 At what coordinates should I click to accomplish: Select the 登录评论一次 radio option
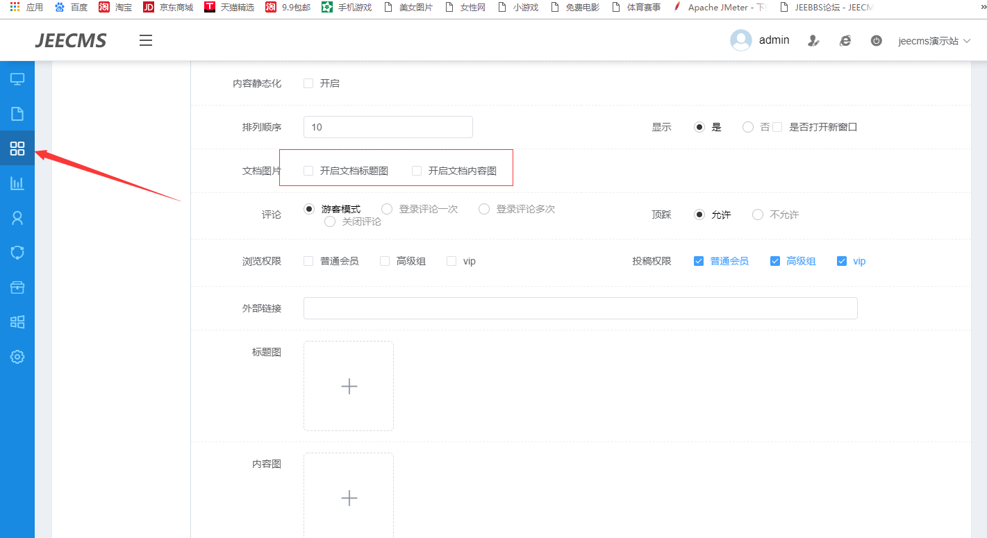pos(388,209)
